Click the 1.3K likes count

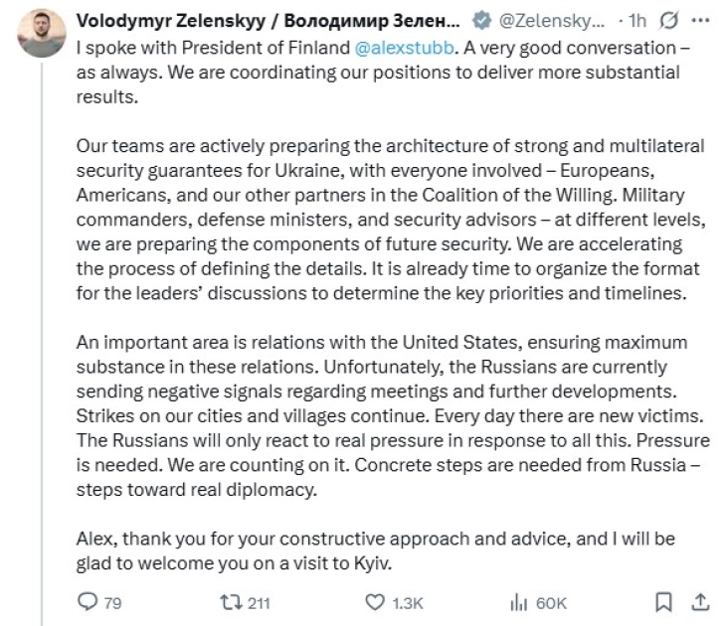(x=407, y=602)
